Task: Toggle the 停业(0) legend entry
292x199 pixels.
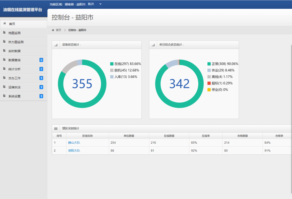Action: pos(218,90)
